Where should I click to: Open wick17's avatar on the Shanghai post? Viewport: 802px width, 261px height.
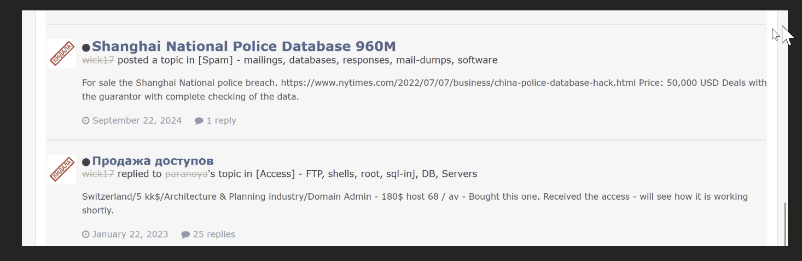[x=62, y=54]
